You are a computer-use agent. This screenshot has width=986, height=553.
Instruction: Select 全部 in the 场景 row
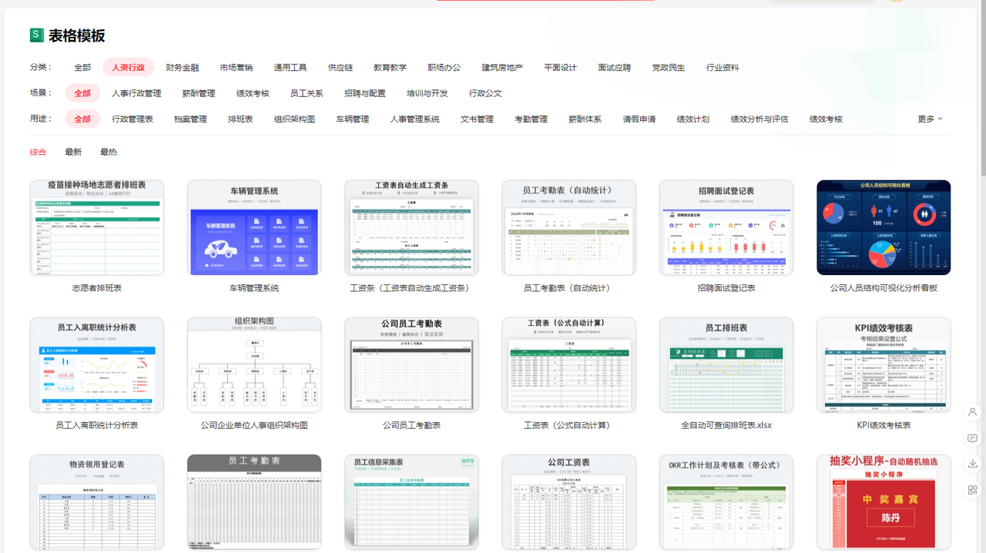[82, 93]
